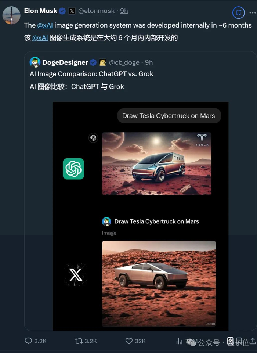Open the ChatGPT Cybertruck image with Tesla logo
Screen dimensions: 257x353
click(156, 163)
